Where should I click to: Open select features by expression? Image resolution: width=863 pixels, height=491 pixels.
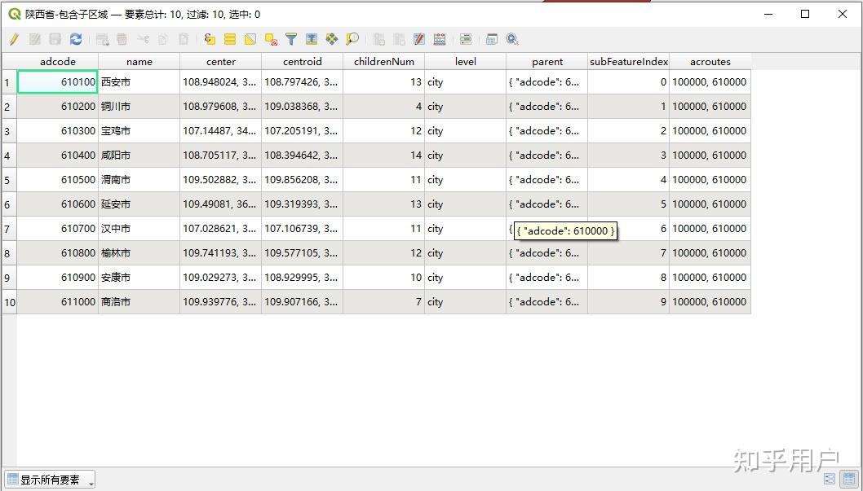[x=209, y=39]
